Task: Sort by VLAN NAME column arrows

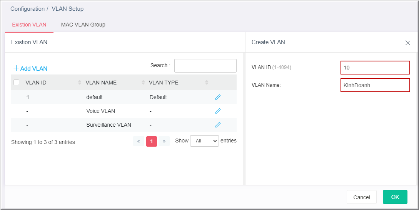Action: pos(143,83)
